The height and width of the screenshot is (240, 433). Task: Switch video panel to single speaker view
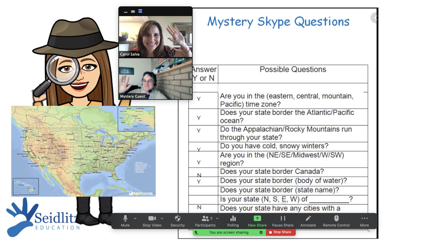pyautogui.click(x=133, y=12)
